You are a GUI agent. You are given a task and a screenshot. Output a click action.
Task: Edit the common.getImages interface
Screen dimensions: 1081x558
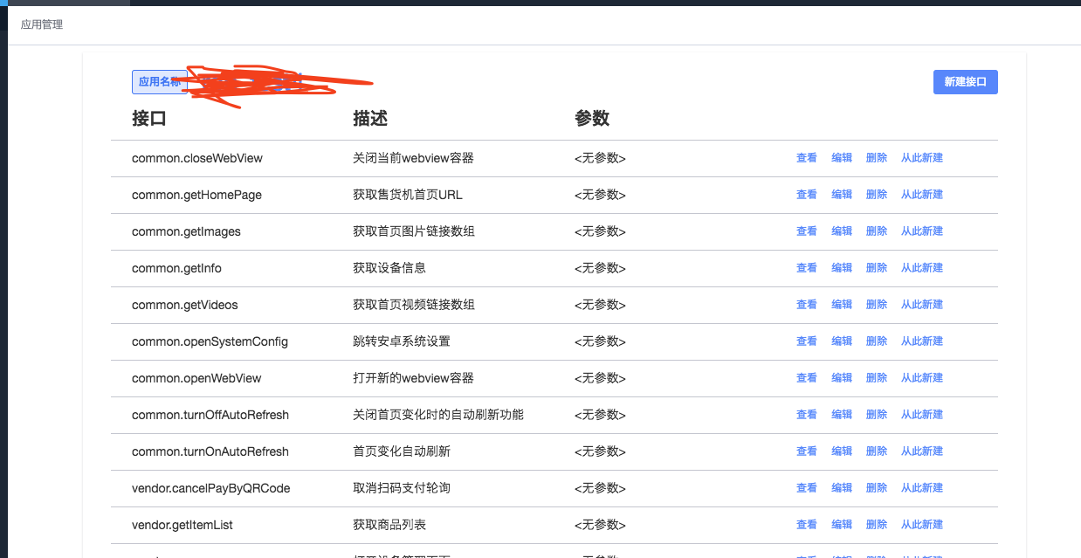point(842,231)
